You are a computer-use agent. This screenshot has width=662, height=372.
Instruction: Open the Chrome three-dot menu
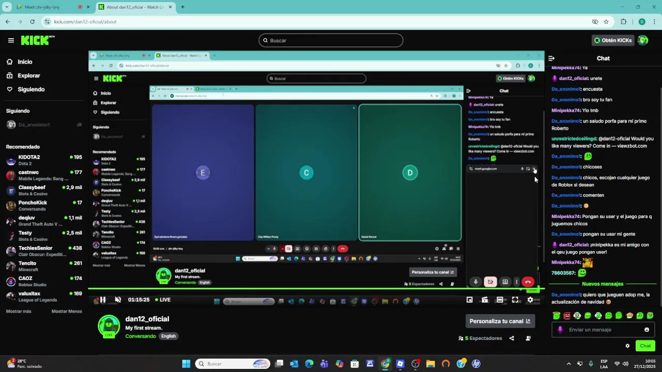[x=655, y=22]
